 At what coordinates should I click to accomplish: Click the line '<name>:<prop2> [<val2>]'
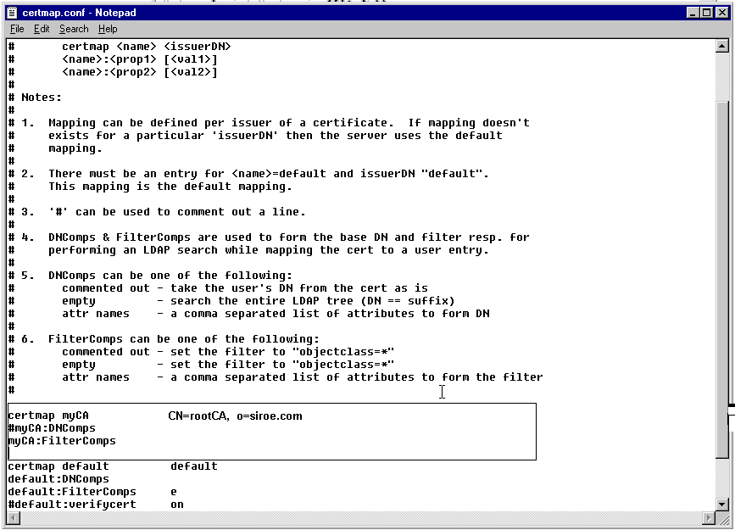(140, 72)
